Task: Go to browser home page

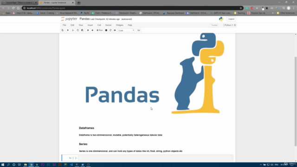Action: (18, 8)
